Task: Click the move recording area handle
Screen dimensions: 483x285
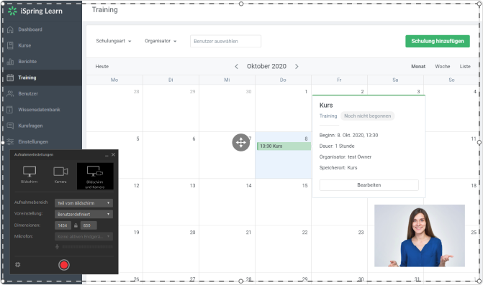Action: coord(241,142)
